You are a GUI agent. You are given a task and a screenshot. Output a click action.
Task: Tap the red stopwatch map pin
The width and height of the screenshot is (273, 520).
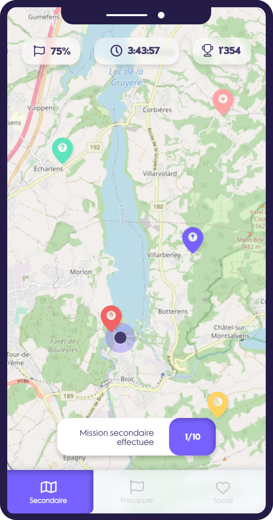(x=111, y=318)
